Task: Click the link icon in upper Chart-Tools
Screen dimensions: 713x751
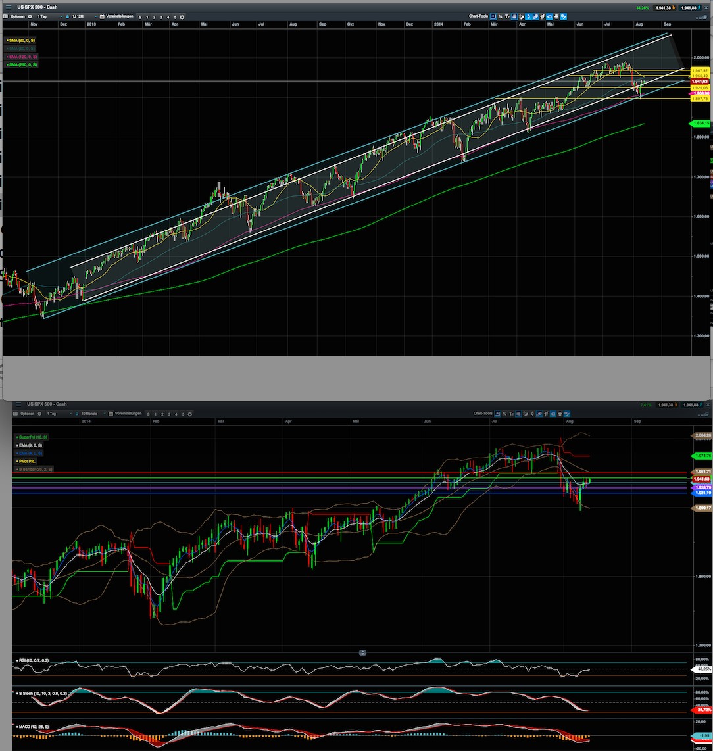Action: (535, 16)
